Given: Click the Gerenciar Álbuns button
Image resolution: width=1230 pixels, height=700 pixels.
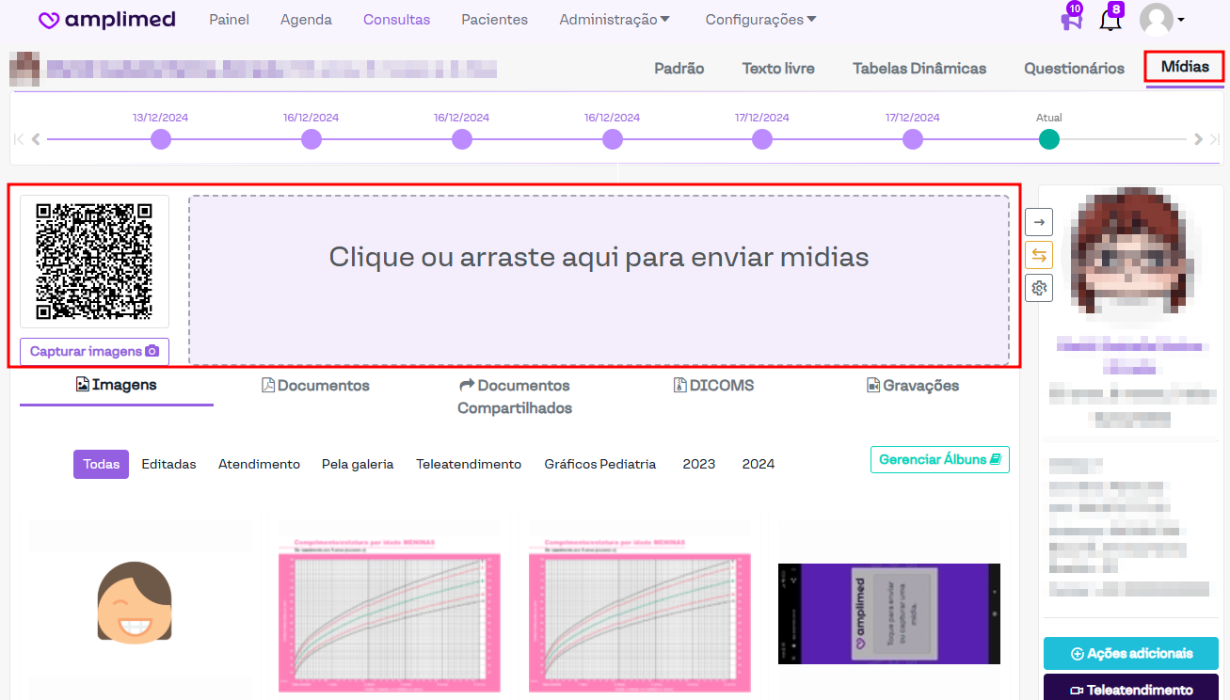Looking at the screenshot, I should pos(939,460).
